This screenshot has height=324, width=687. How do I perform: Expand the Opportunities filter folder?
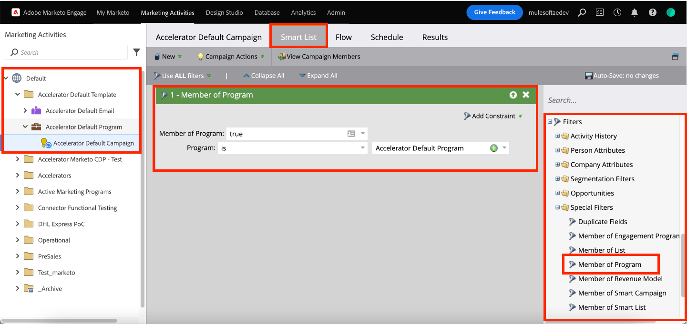click(x=557, y=193)
